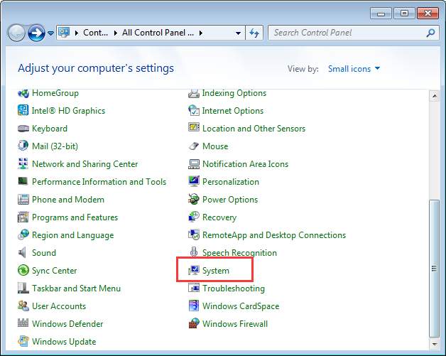Open the Power Options icon
The height and width of the screenshot is (356, 446).
(194, 200)
